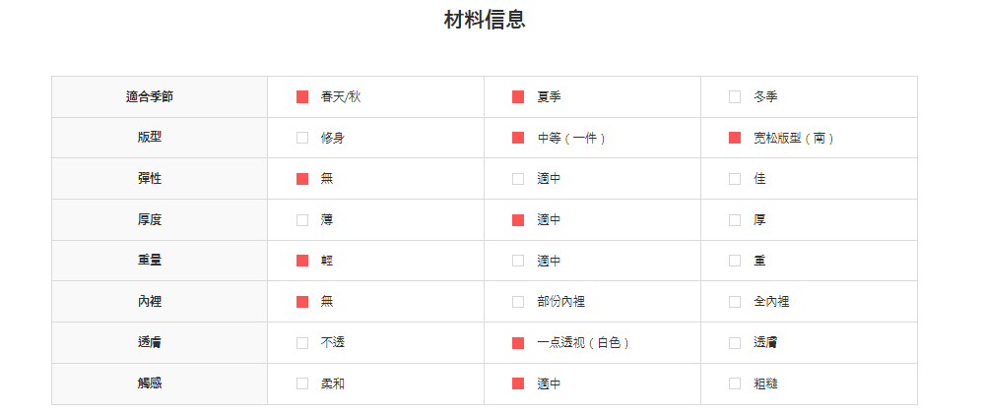Enable the 部份內裡 lining checkbox
This screenshot has height=412, width=985.
[518, 302]
